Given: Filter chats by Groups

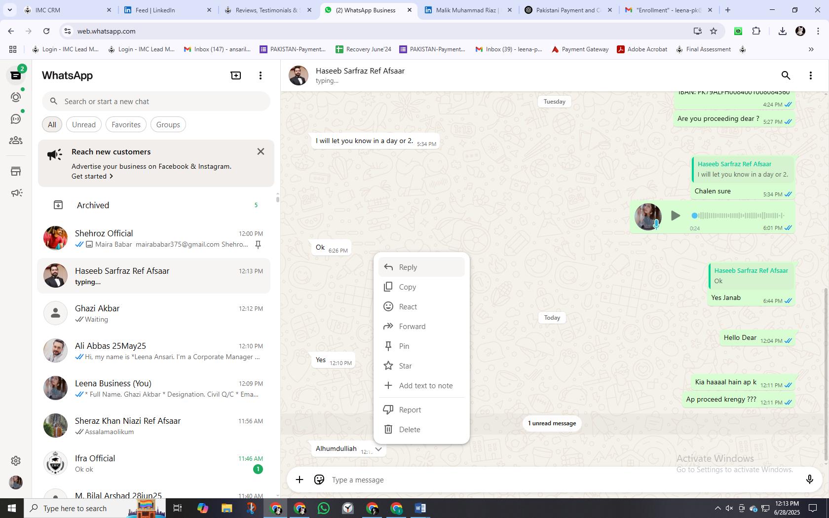Looking at the screenshot, I should (168, 125).
